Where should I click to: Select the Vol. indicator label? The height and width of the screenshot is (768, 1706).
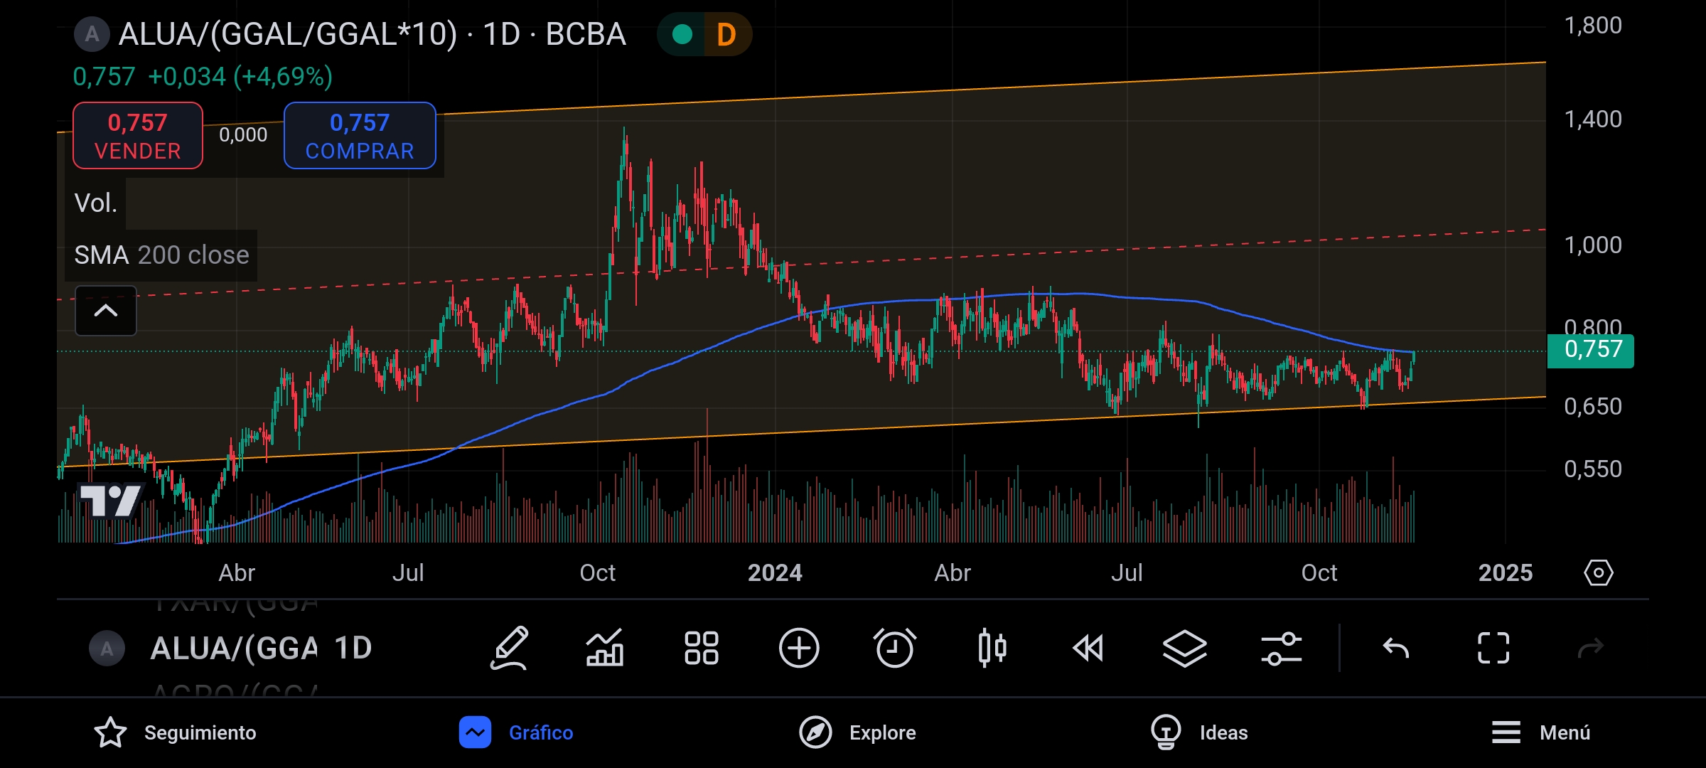[96, 203]
